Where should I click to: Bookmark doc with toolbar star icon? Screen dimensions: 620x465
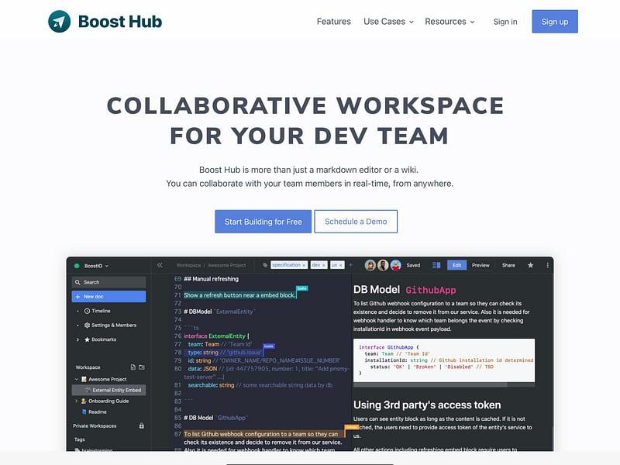pyautogui.click(x=531, y=265)
